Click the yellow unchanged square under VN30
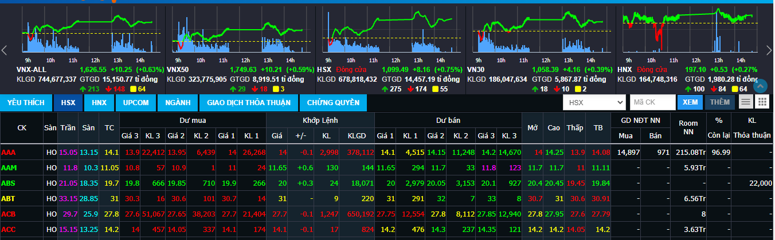The image size is (775, 240). (577, 89)
